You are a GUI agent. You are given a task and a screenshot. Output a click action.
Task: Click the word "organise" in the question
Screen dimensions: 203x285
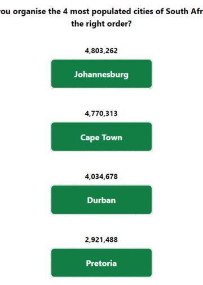tap(29, 12)
